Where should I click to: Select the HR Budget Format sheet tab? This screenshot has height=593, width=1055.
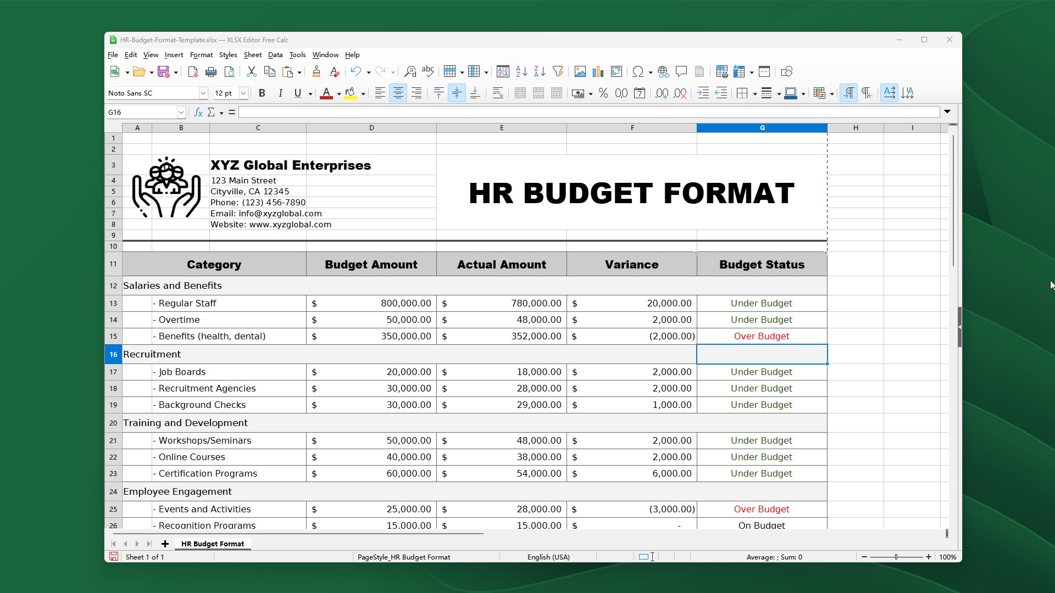213,544
